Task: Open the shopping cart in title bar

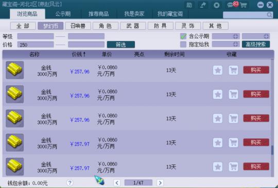Action: tap(244, 5)
